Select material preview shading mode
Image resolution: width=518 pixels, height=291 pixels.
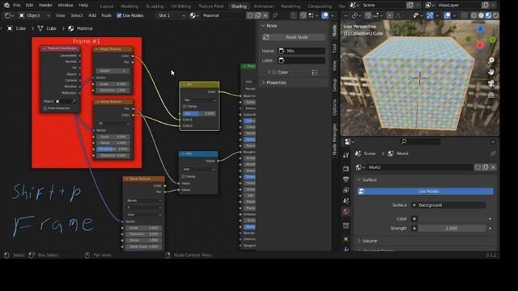(x=489, y=15)
